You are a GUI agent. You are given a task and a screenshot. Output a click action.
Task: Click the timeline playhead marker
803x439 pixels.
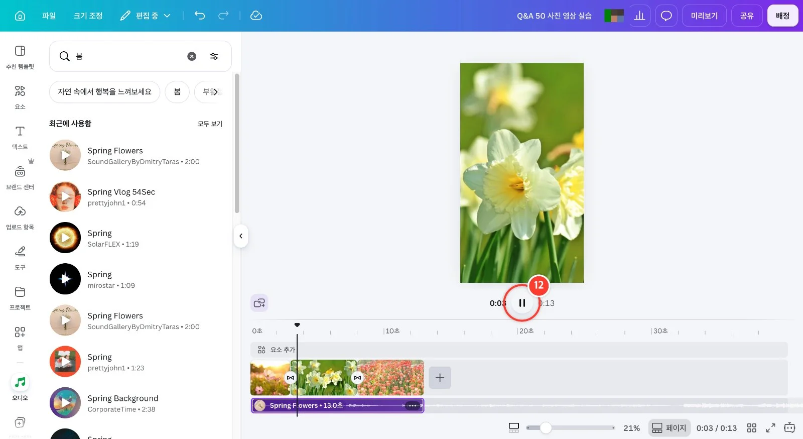[297, 325]
